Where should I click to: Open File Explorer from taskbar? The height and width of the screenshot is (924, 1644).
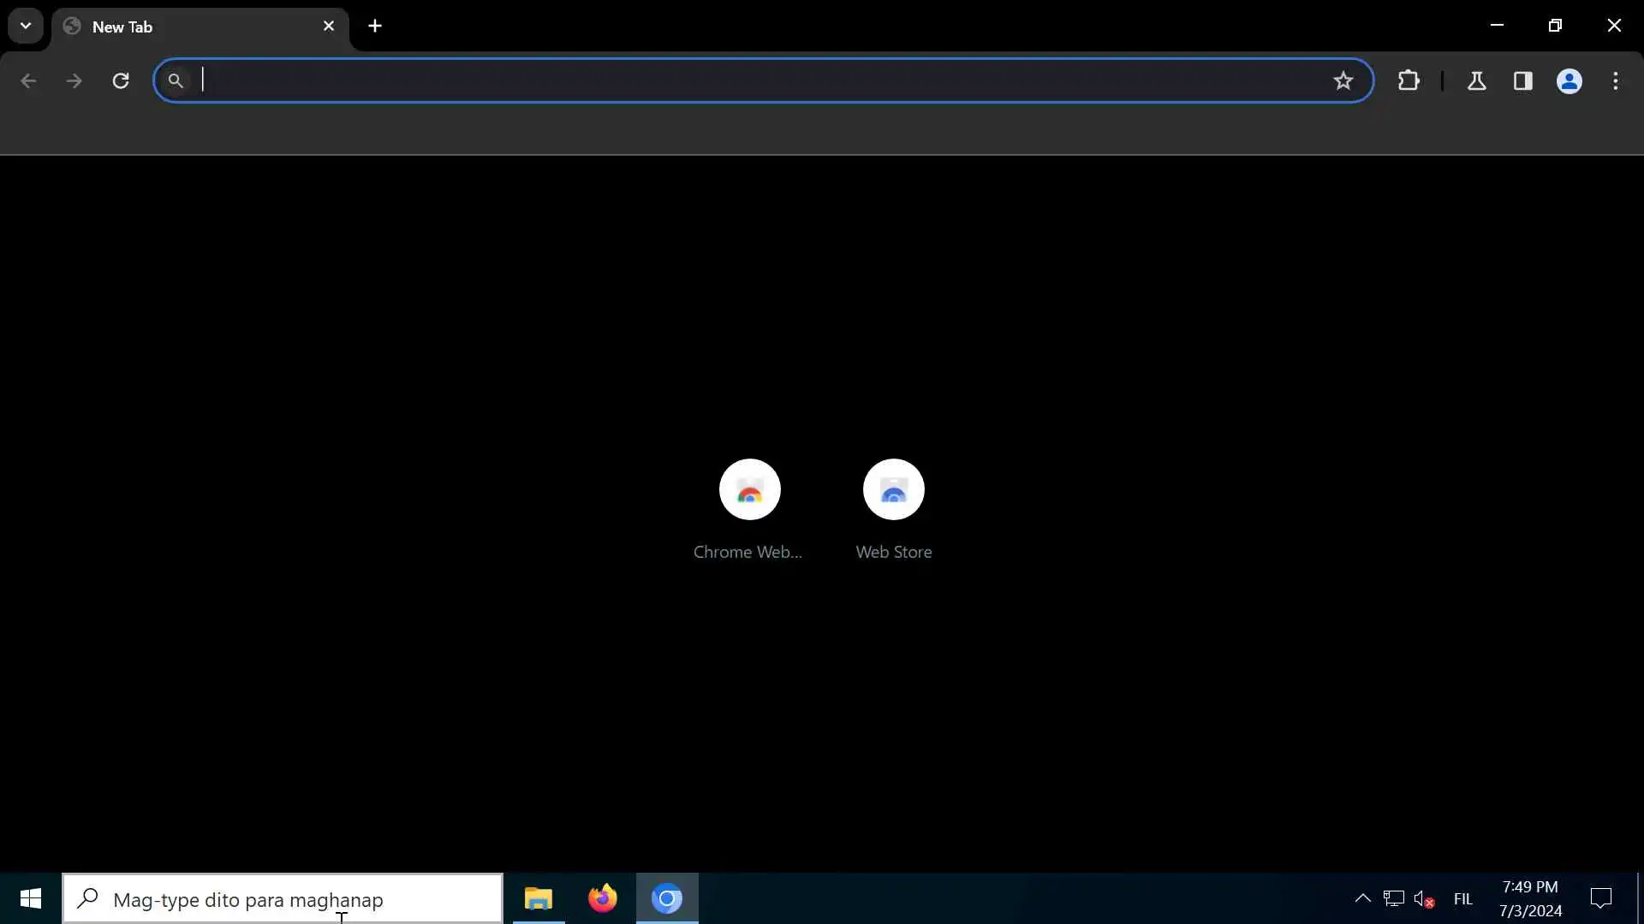tap(539, 898)
